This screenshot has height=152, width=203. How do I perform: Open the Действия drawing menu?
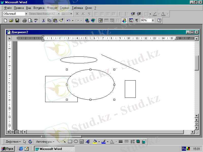(13, 142)
